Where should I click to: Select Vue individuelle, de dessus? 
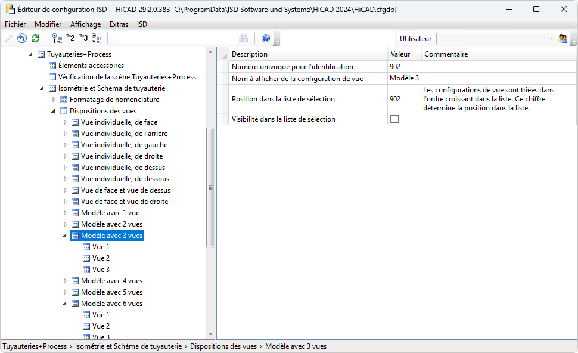click(123, 168)
